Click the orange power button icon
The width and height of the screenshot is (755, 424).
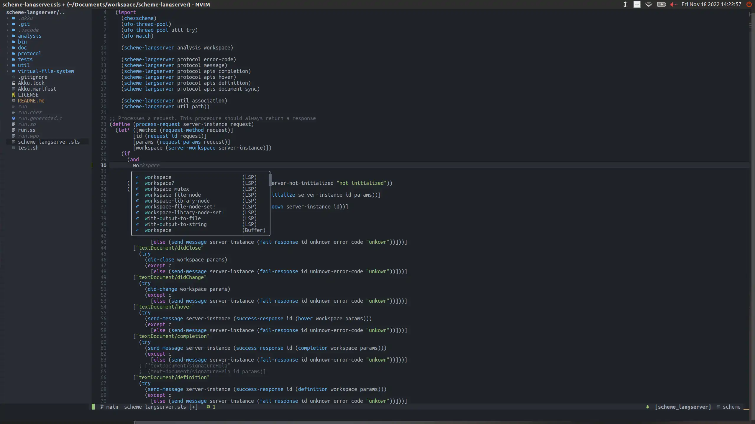[749, 4]
